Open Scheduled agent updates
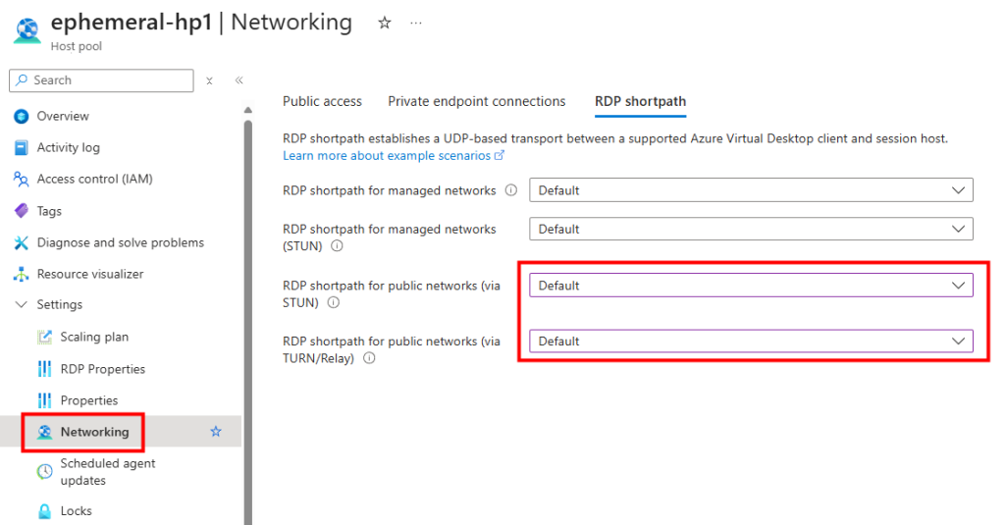Image resolution: width=1005 pixels, height=525 pixels. (108, 472)
